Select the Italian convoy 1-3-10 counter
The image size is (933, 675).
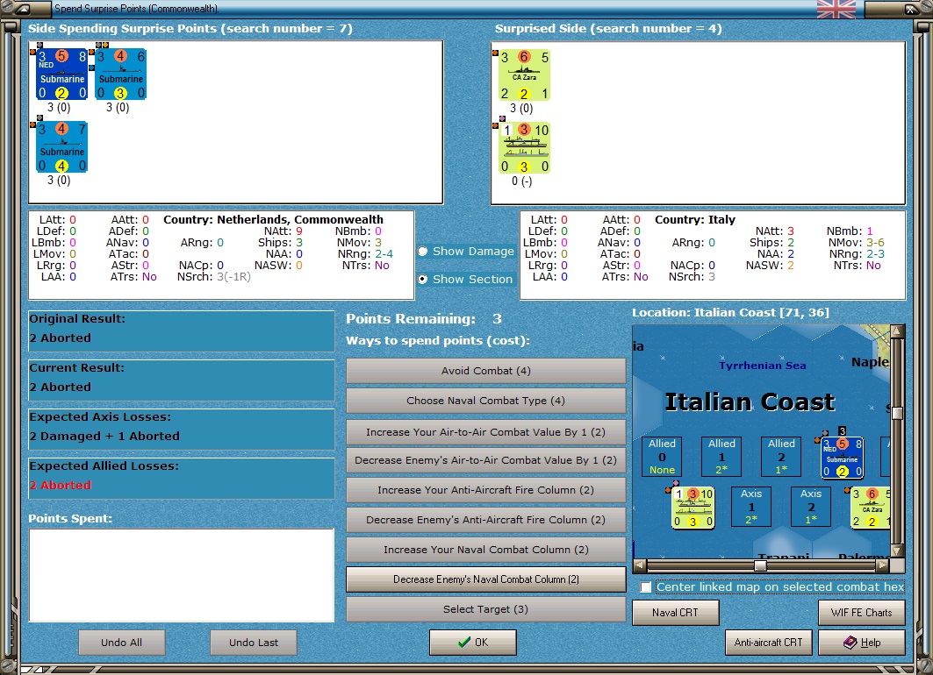tap(524, 148)
